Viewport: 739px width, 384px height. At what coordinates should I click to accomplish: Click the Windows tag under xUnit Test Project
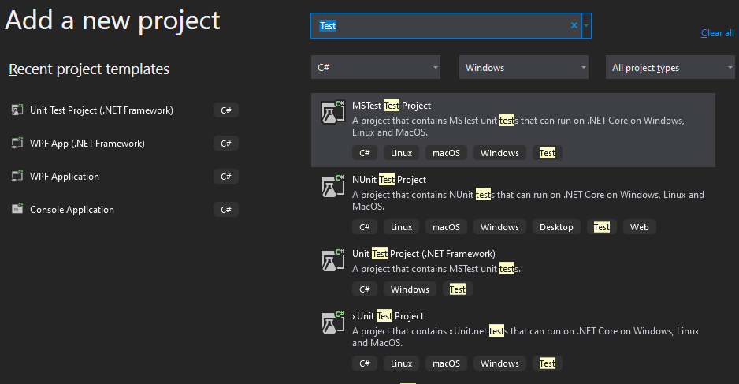pos(499,363)
